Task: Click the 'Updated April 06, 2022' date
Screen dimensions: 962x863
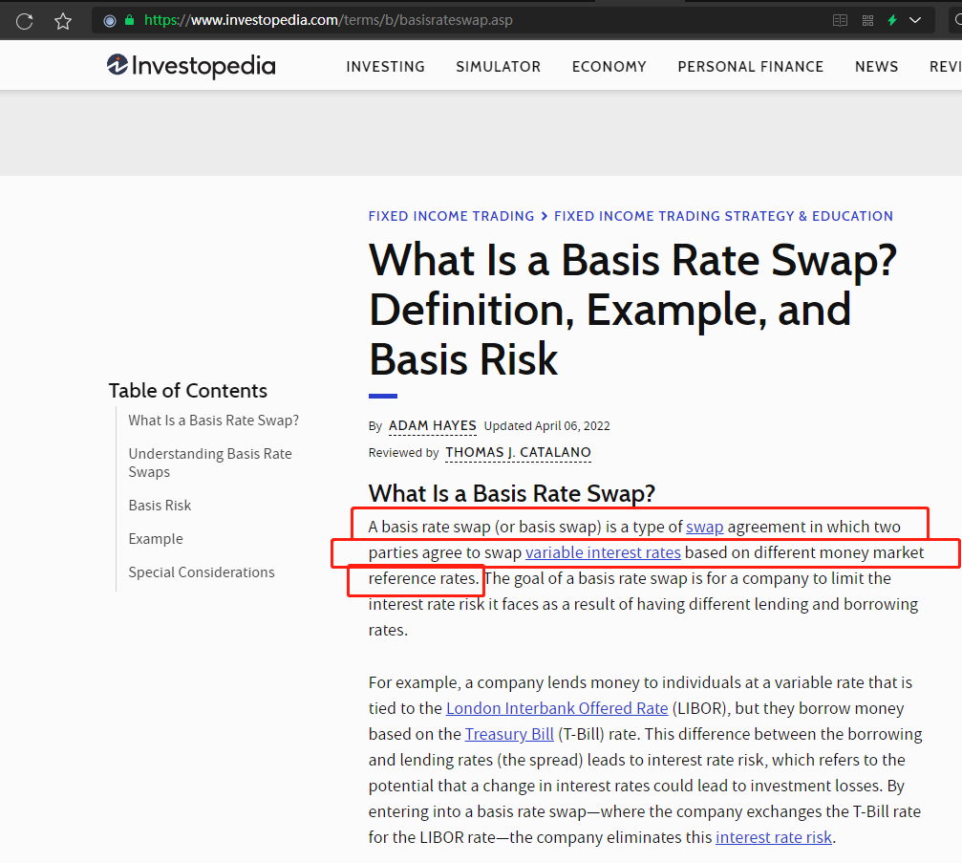Action: point(547,426)
